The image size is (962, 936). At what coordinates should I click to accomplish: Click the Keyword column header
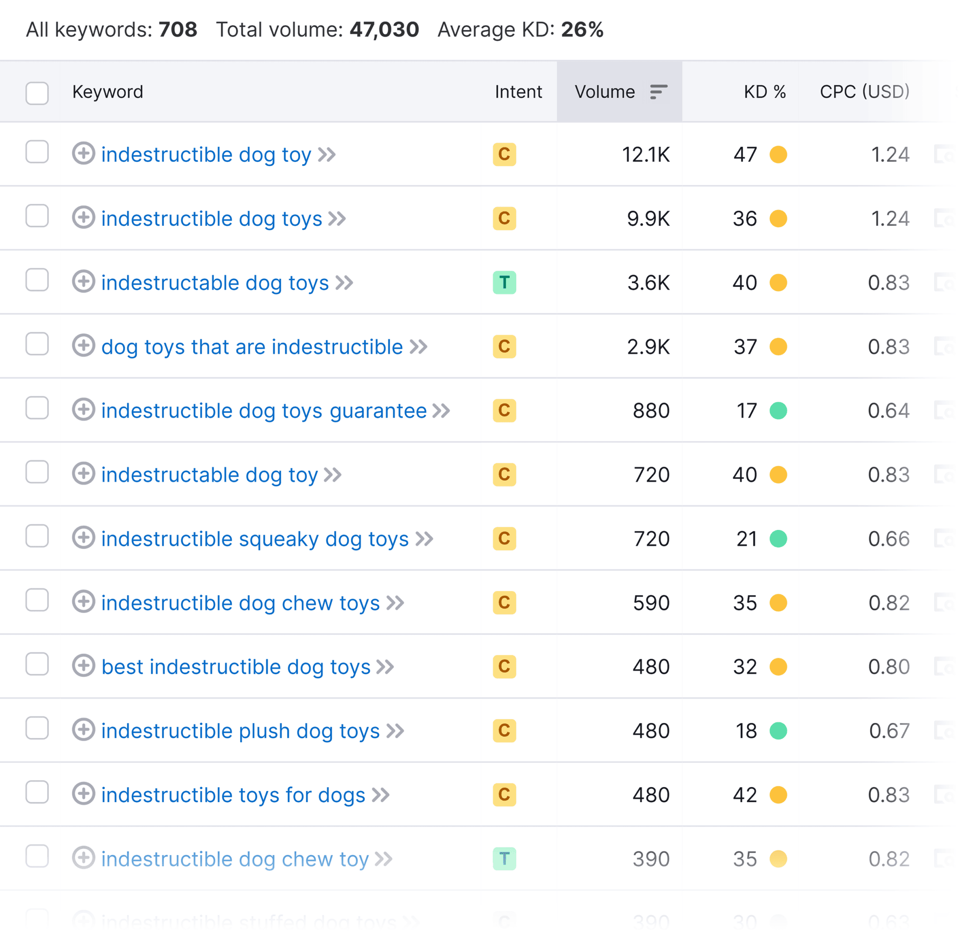click(x=107, y=92)
